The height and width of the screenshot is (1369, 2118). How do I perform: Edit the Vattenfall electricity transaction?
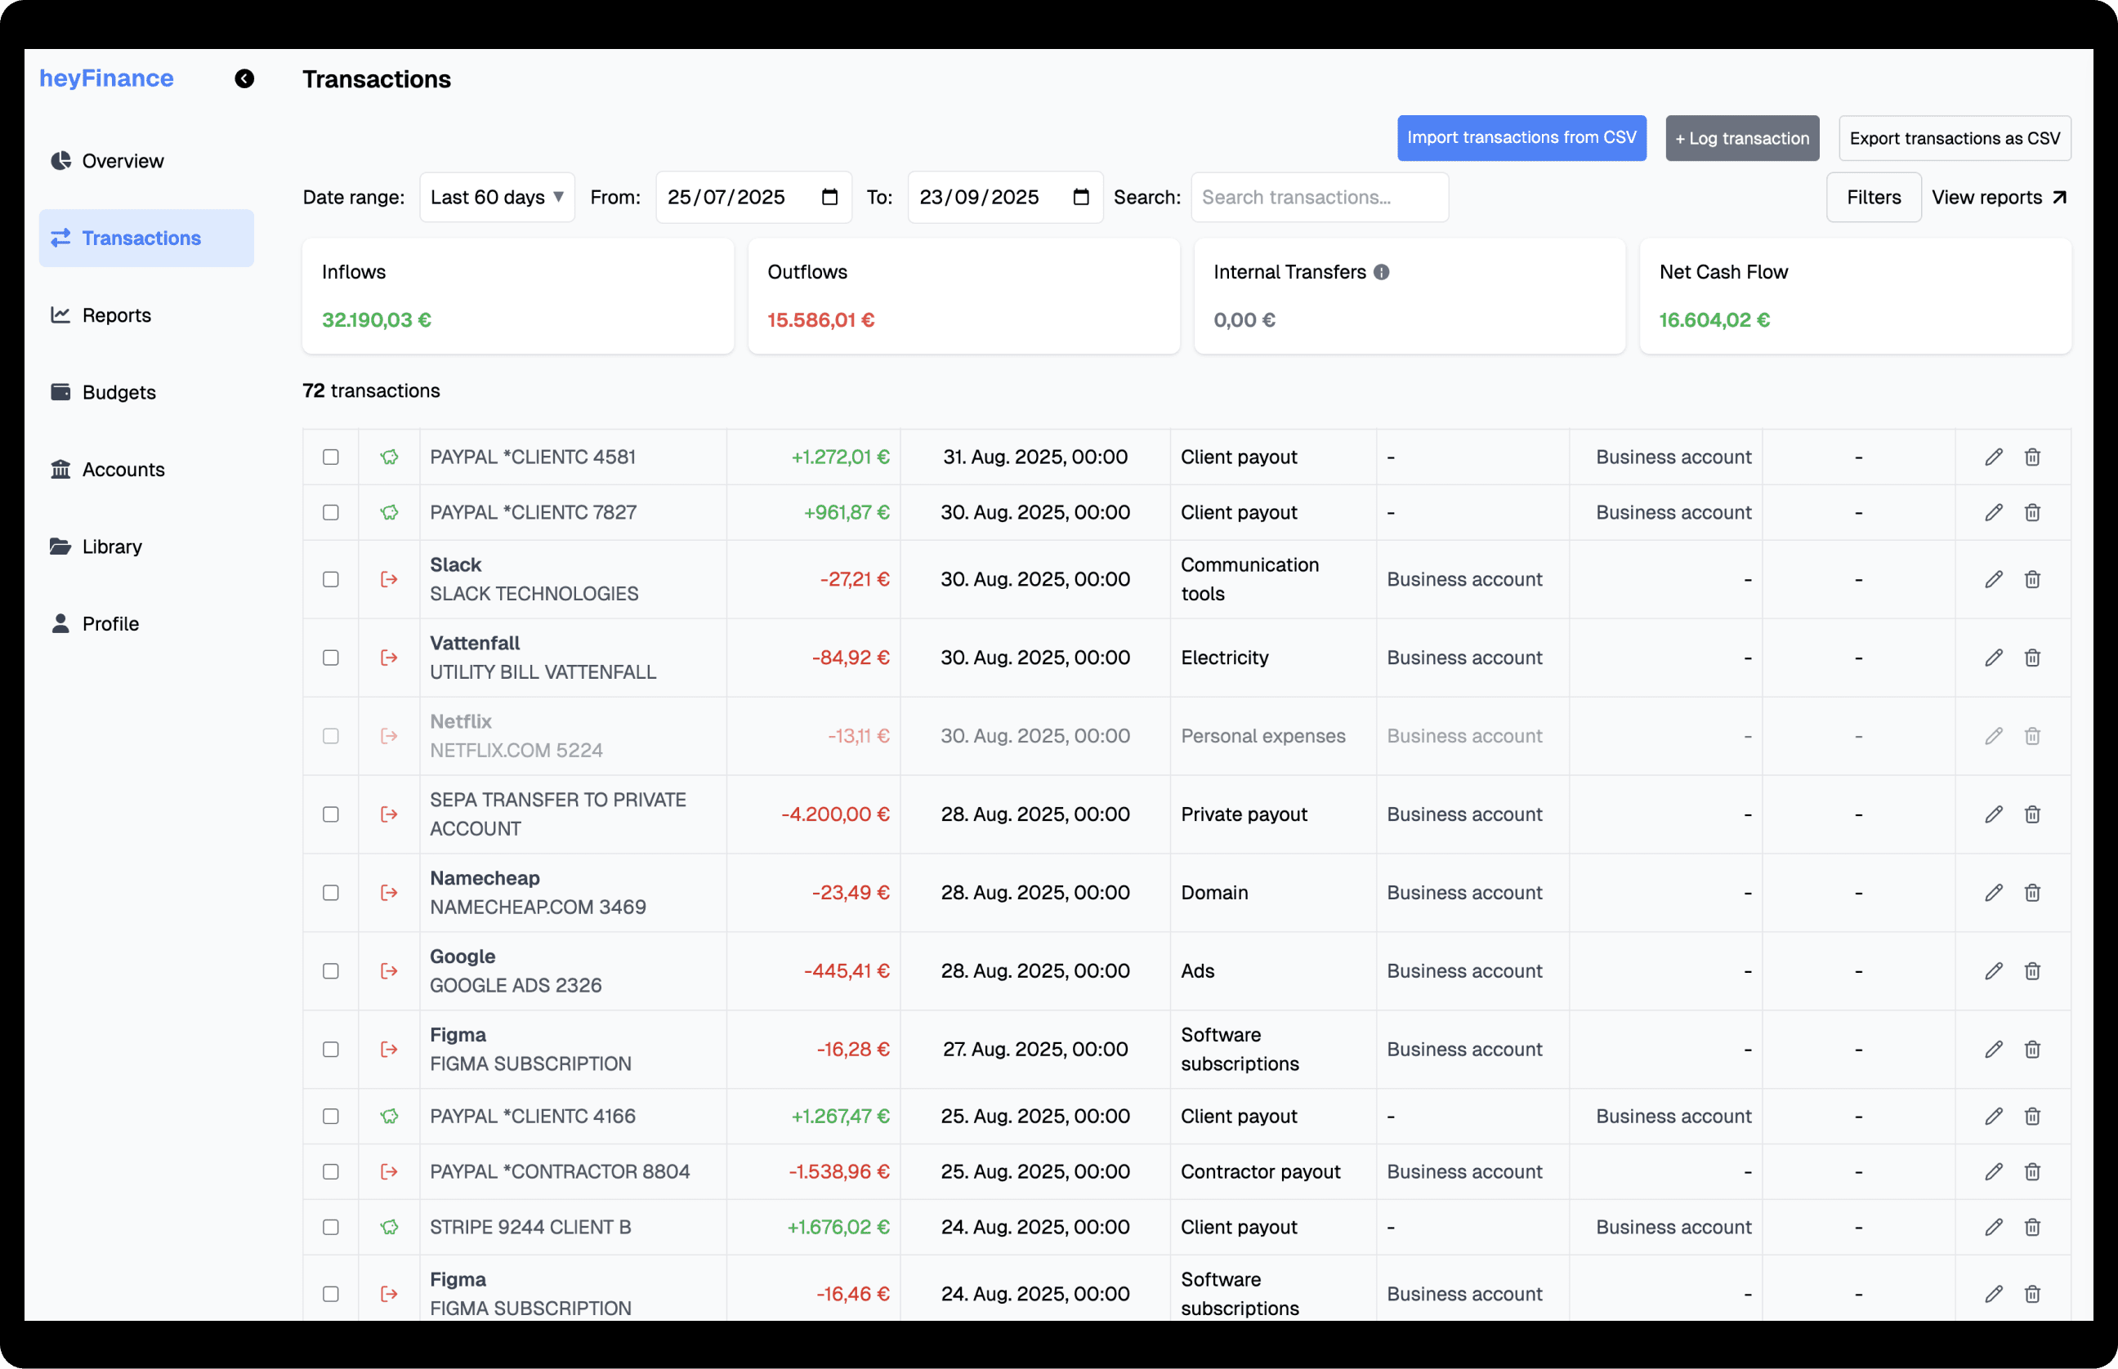coord(1994,658)
